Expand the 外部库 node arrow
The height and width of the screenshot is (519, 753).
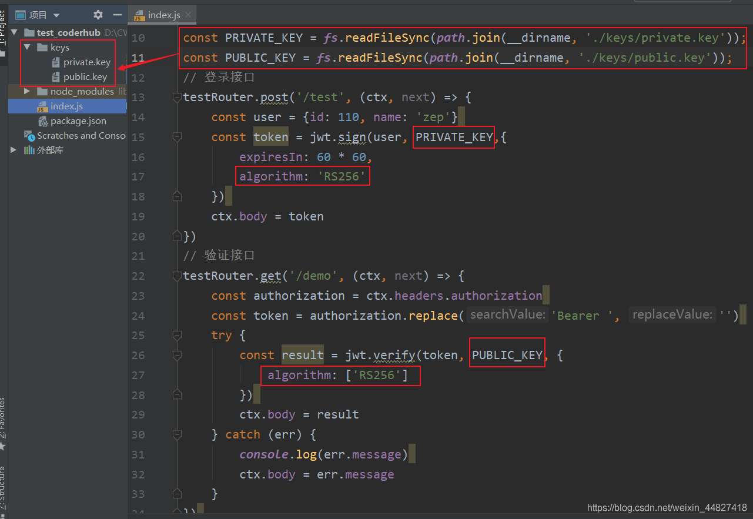click(x=14, y=150)
